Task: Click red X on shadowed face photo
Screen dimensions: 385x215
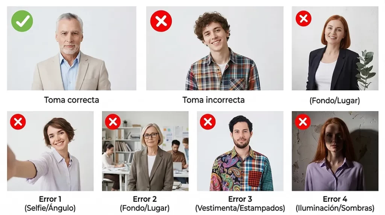Action: click(x=303, y=122)
